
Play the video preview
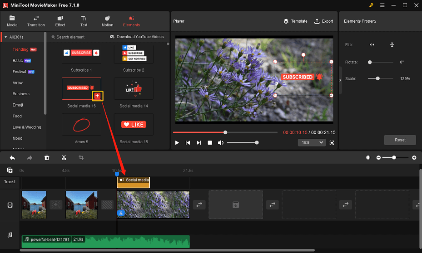(177, 143)
